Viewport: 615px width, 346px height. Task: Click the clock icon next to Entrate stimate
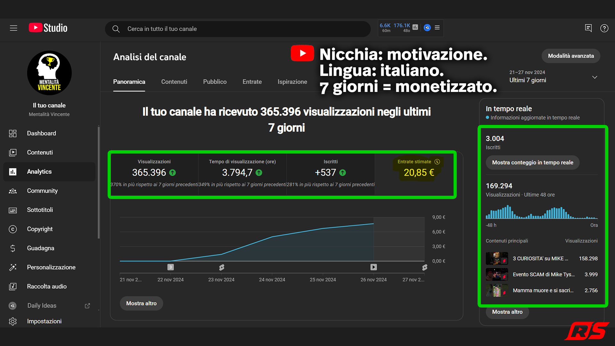437,162
